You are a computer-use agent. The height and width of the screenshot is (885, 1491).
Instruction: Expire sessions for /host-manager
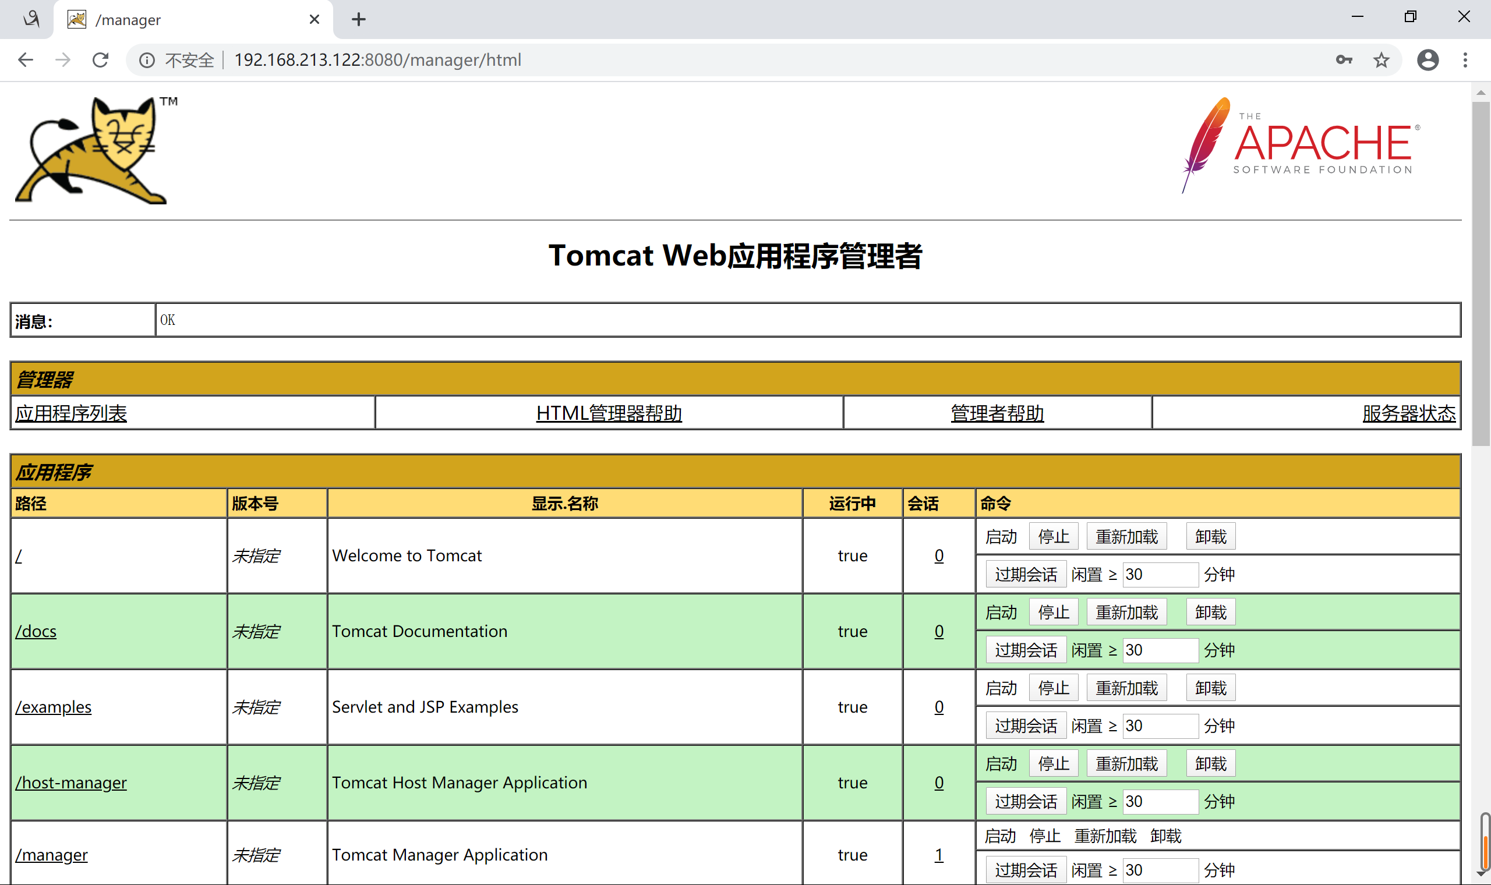(x=1026, y=802)
